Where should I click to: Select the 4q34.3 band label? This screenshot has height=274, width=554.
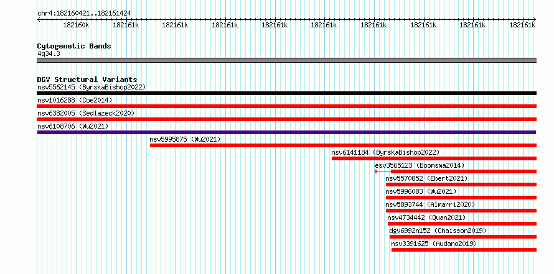tap(49, 53)
